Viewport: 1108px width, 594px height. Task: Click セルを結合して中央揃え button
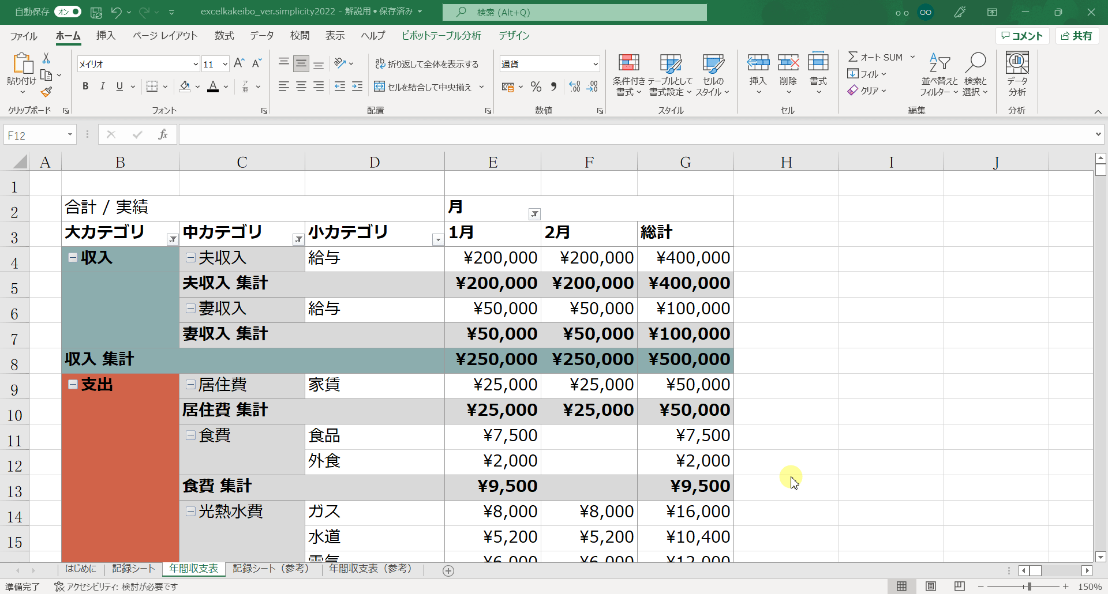(x=423, y=87)
